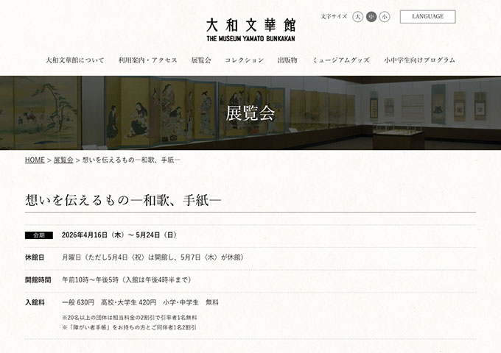Open 出版物 menu item

coord(287,60)
